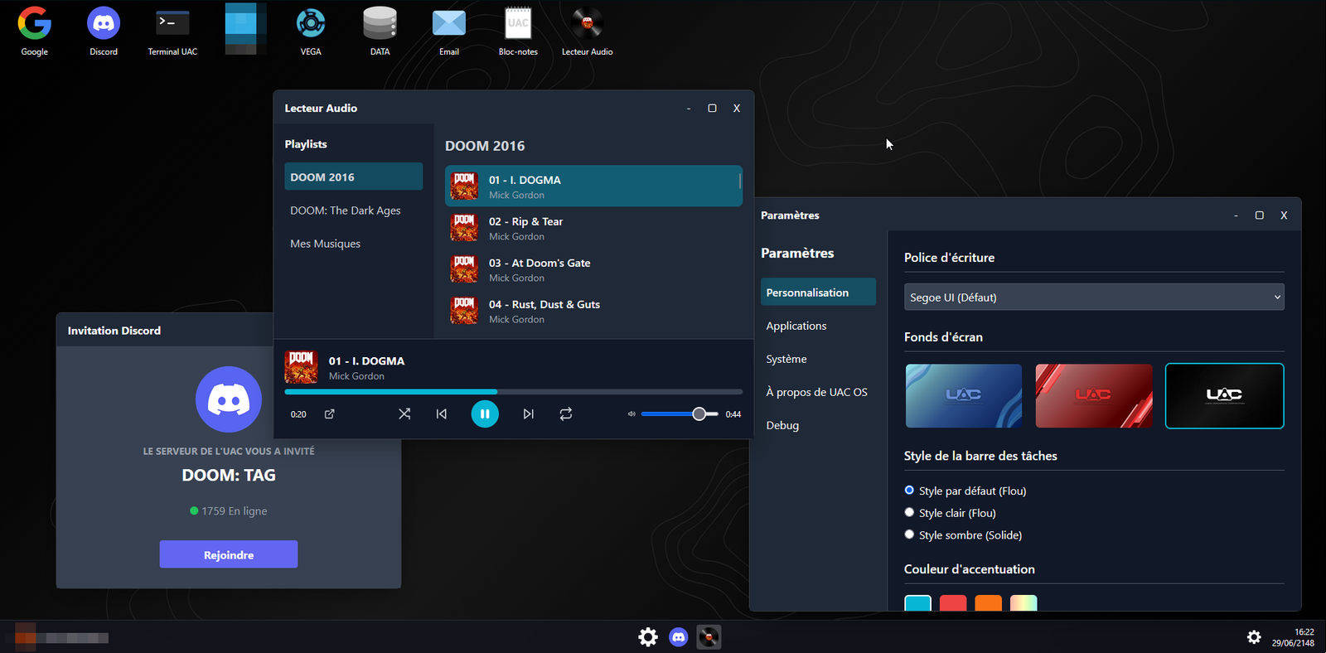Mute audio with the speaker icon
The width and height of the screenshot is (1326, 653).
[632, 414]
